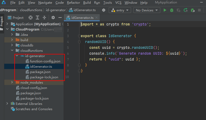
Task: Select function-config.json in project tree
Action: click(x=45, y=61)
